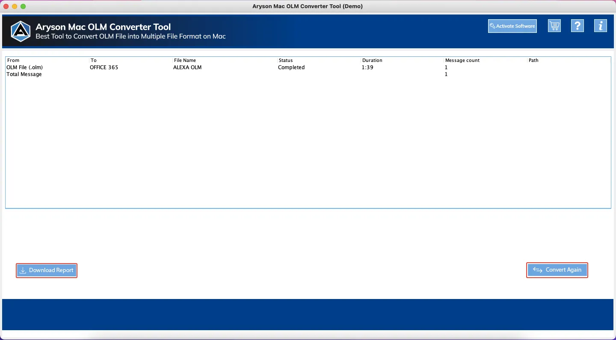Click the ALEXA OLM file name cell

point(187,67)
